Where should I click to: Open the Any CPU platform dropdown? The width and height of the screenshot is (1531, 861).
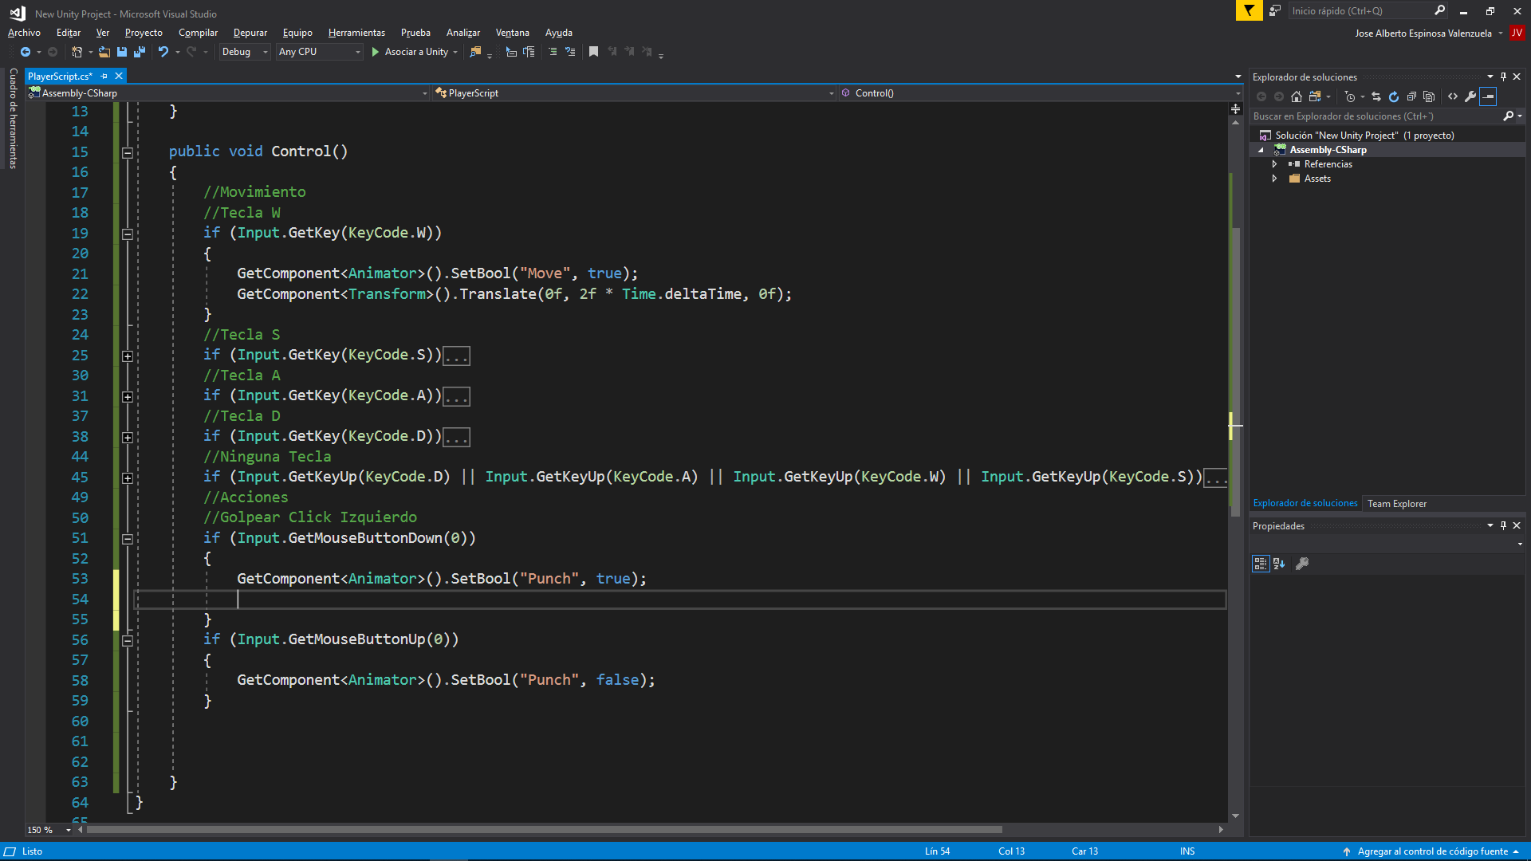tap(319, 52)
